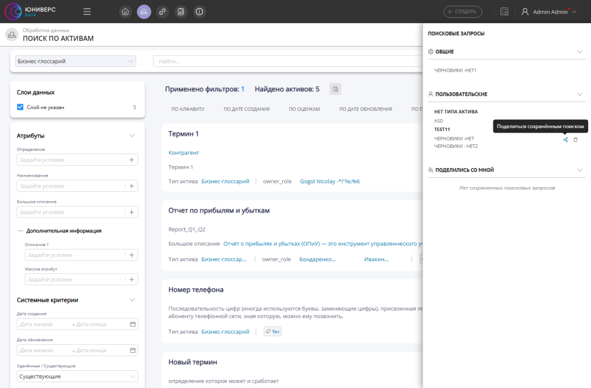
Task: Click the СОЗДАТЬ button
Action: click(462, 12)
